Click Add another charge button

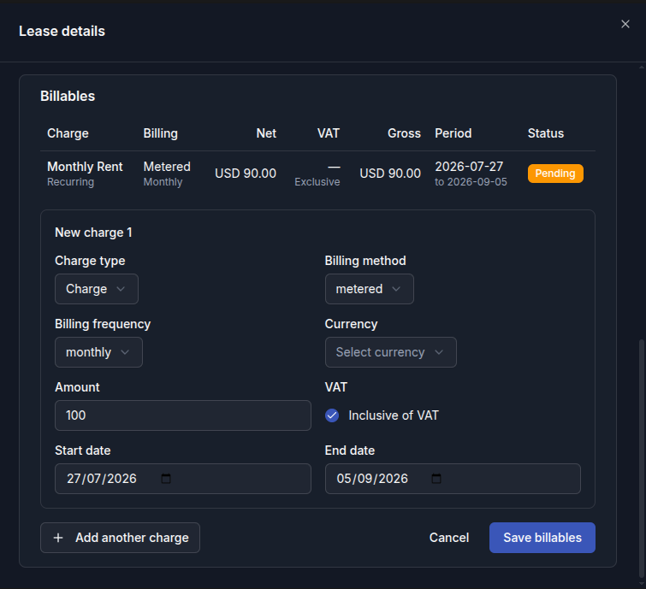point(120,538)
